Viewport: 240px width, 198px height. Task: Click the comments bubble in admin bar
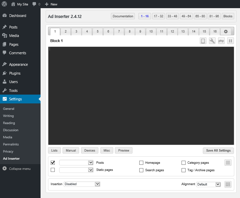tap(34, 4)
